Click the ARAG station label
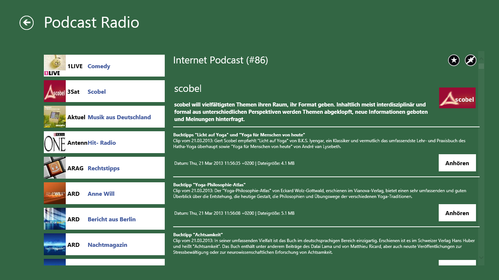Screen dimensions: 499x280 coord(75,168)
